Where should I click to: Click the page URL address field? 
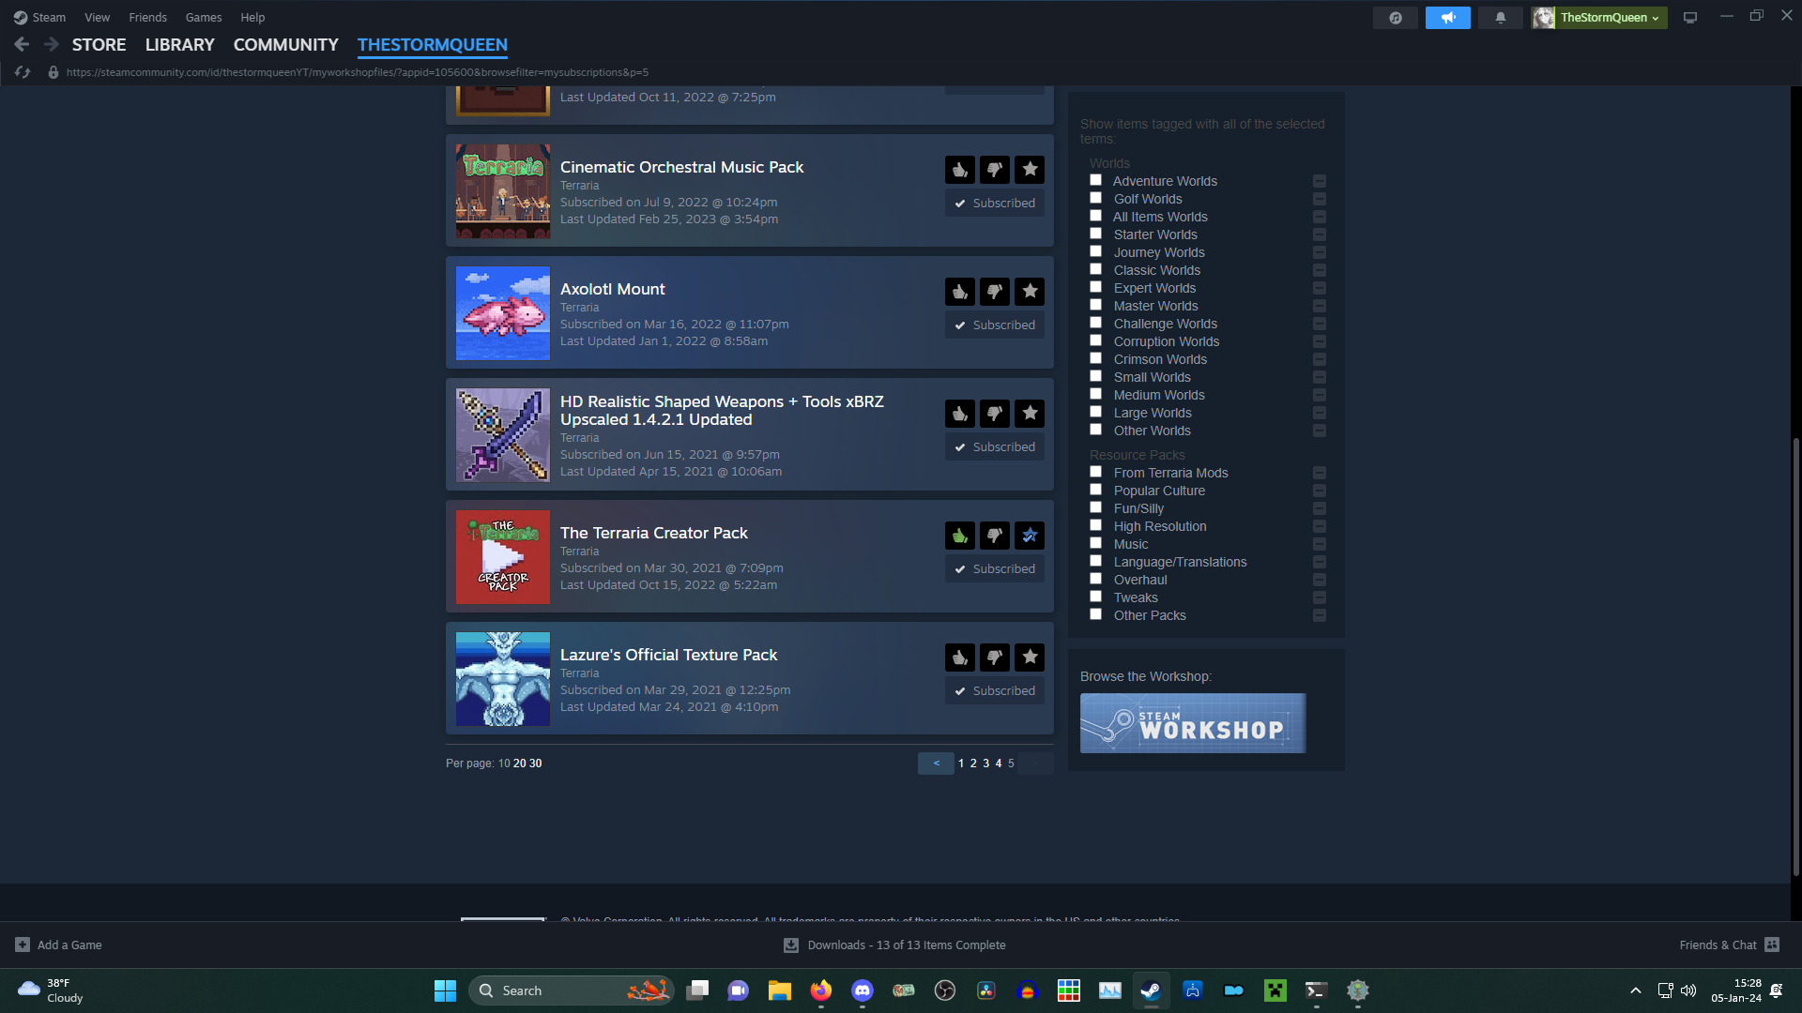pyautogui.click(x=357, y=72)
